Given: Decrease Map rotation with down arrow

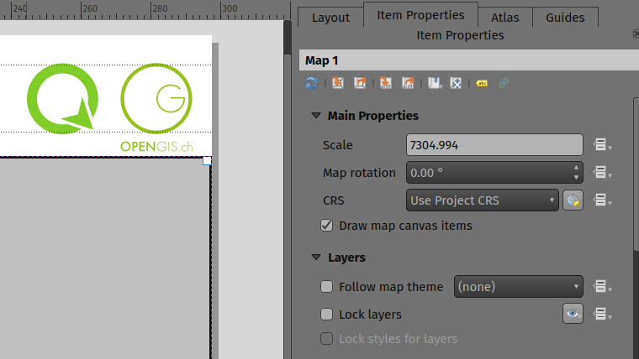Looking at the screenshot, I should (576, 177).
